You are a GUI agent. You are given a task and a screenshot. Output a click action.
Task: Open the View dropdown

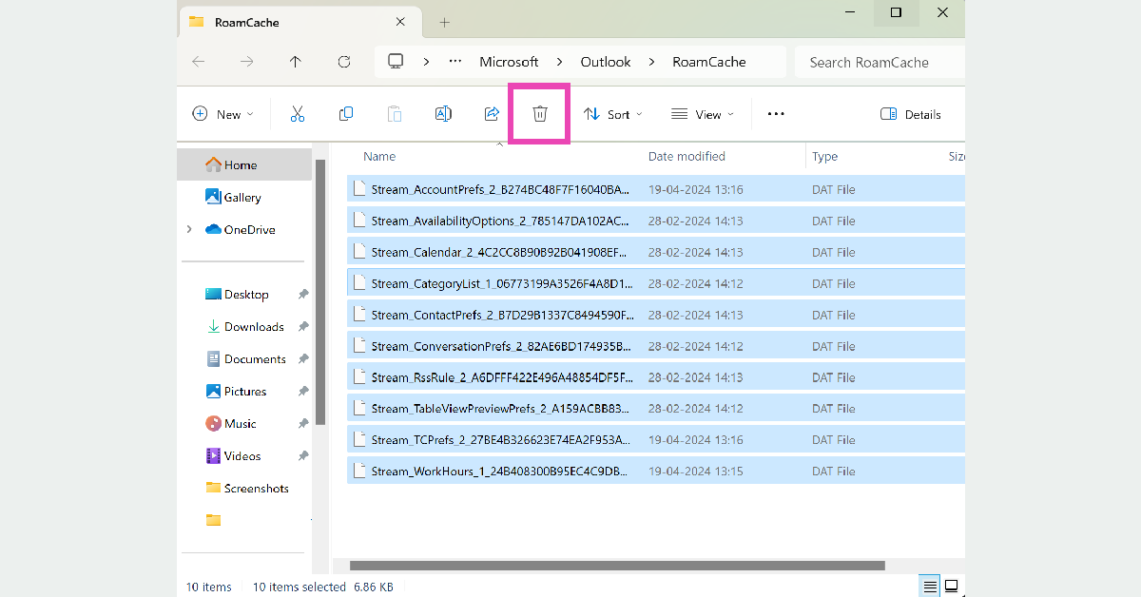(x=703, y=114)
